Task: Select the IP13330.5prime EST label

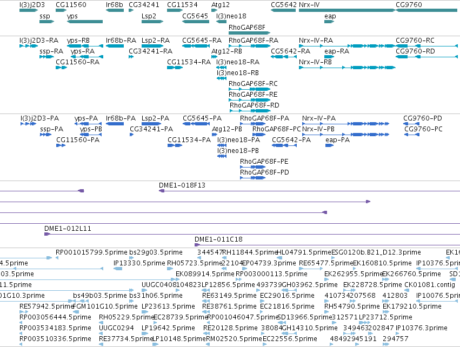Action: tap(139, 263)
